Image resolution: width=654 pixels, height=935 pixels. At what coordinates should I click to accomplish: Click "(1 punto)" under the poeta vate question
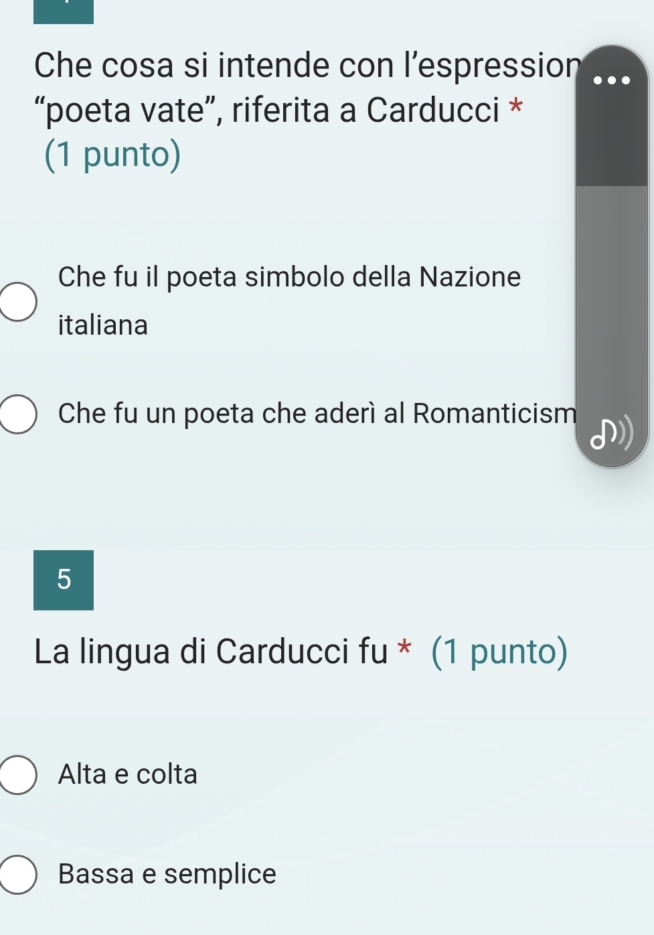(112, 155)
